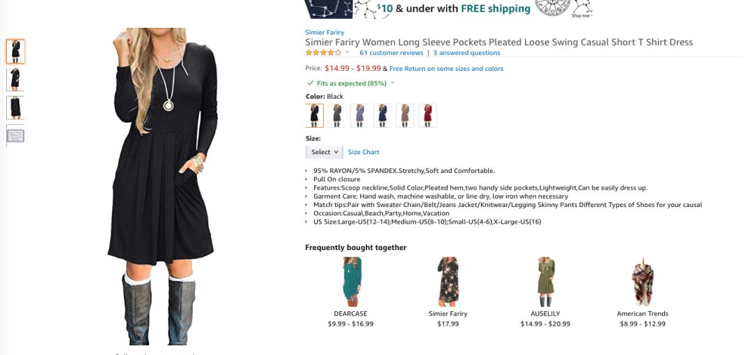Pick the tan brown dress swatch
Image resolution: width=752 pixels, height=355 pixels.
(x=405, y=116)
